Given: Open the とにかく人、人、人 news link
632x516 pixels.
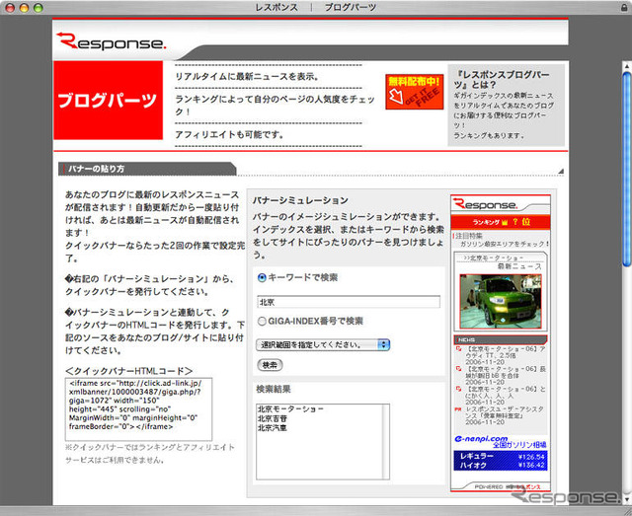Looking at the screenshot, I should (506, 393).
